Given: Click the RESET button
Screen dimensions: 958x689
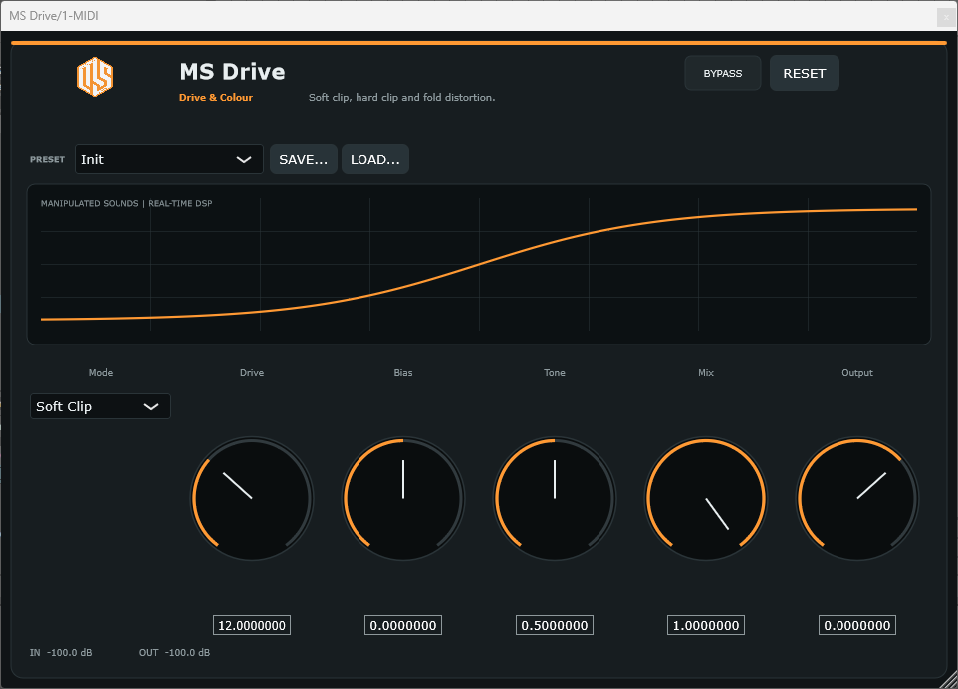Looking at the screenshot, I should tap(804, 73).
